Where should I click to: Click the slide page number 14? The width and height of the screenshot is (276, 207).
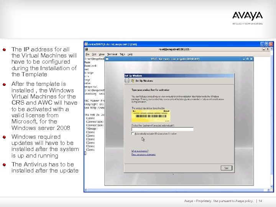(260, 201)
